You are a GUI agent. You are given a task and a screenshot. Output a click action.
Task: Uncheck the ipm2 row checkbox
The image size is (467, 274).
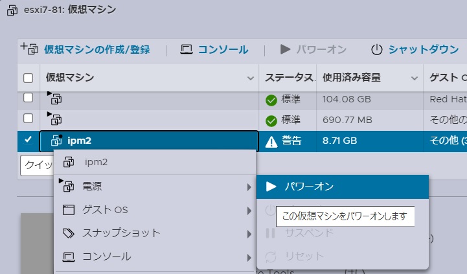pyautogui.click(x=28, y=140)
